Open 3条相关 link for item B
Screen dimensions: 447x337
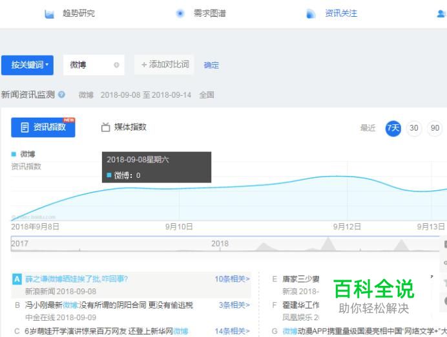coord(234,305)
